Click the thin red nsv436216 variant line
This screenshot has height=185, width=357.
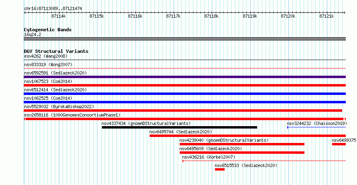pyautogui.click(x=264, y=161)
